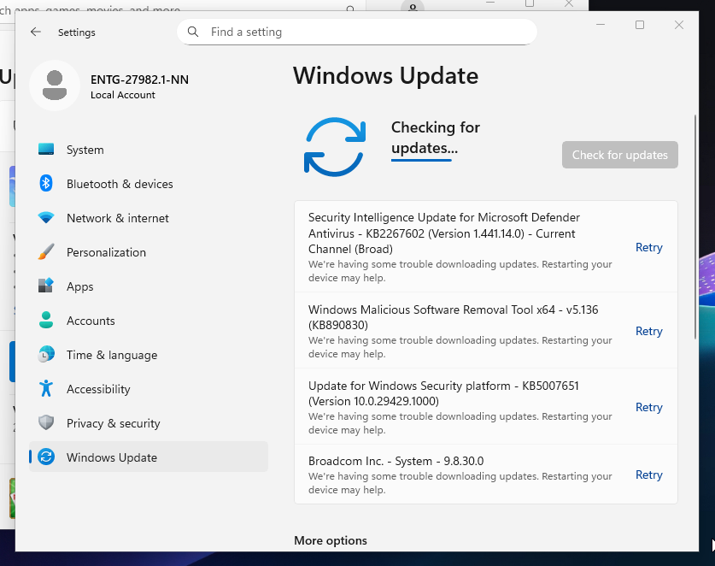Click the Time & language globe icon
Screen dimensions: 715x566
tap(46, 354)
